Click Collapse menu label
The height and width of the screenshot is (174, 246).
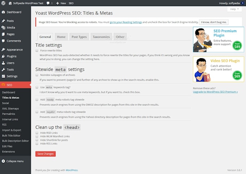pyautogui.click(x=15, y=161)
